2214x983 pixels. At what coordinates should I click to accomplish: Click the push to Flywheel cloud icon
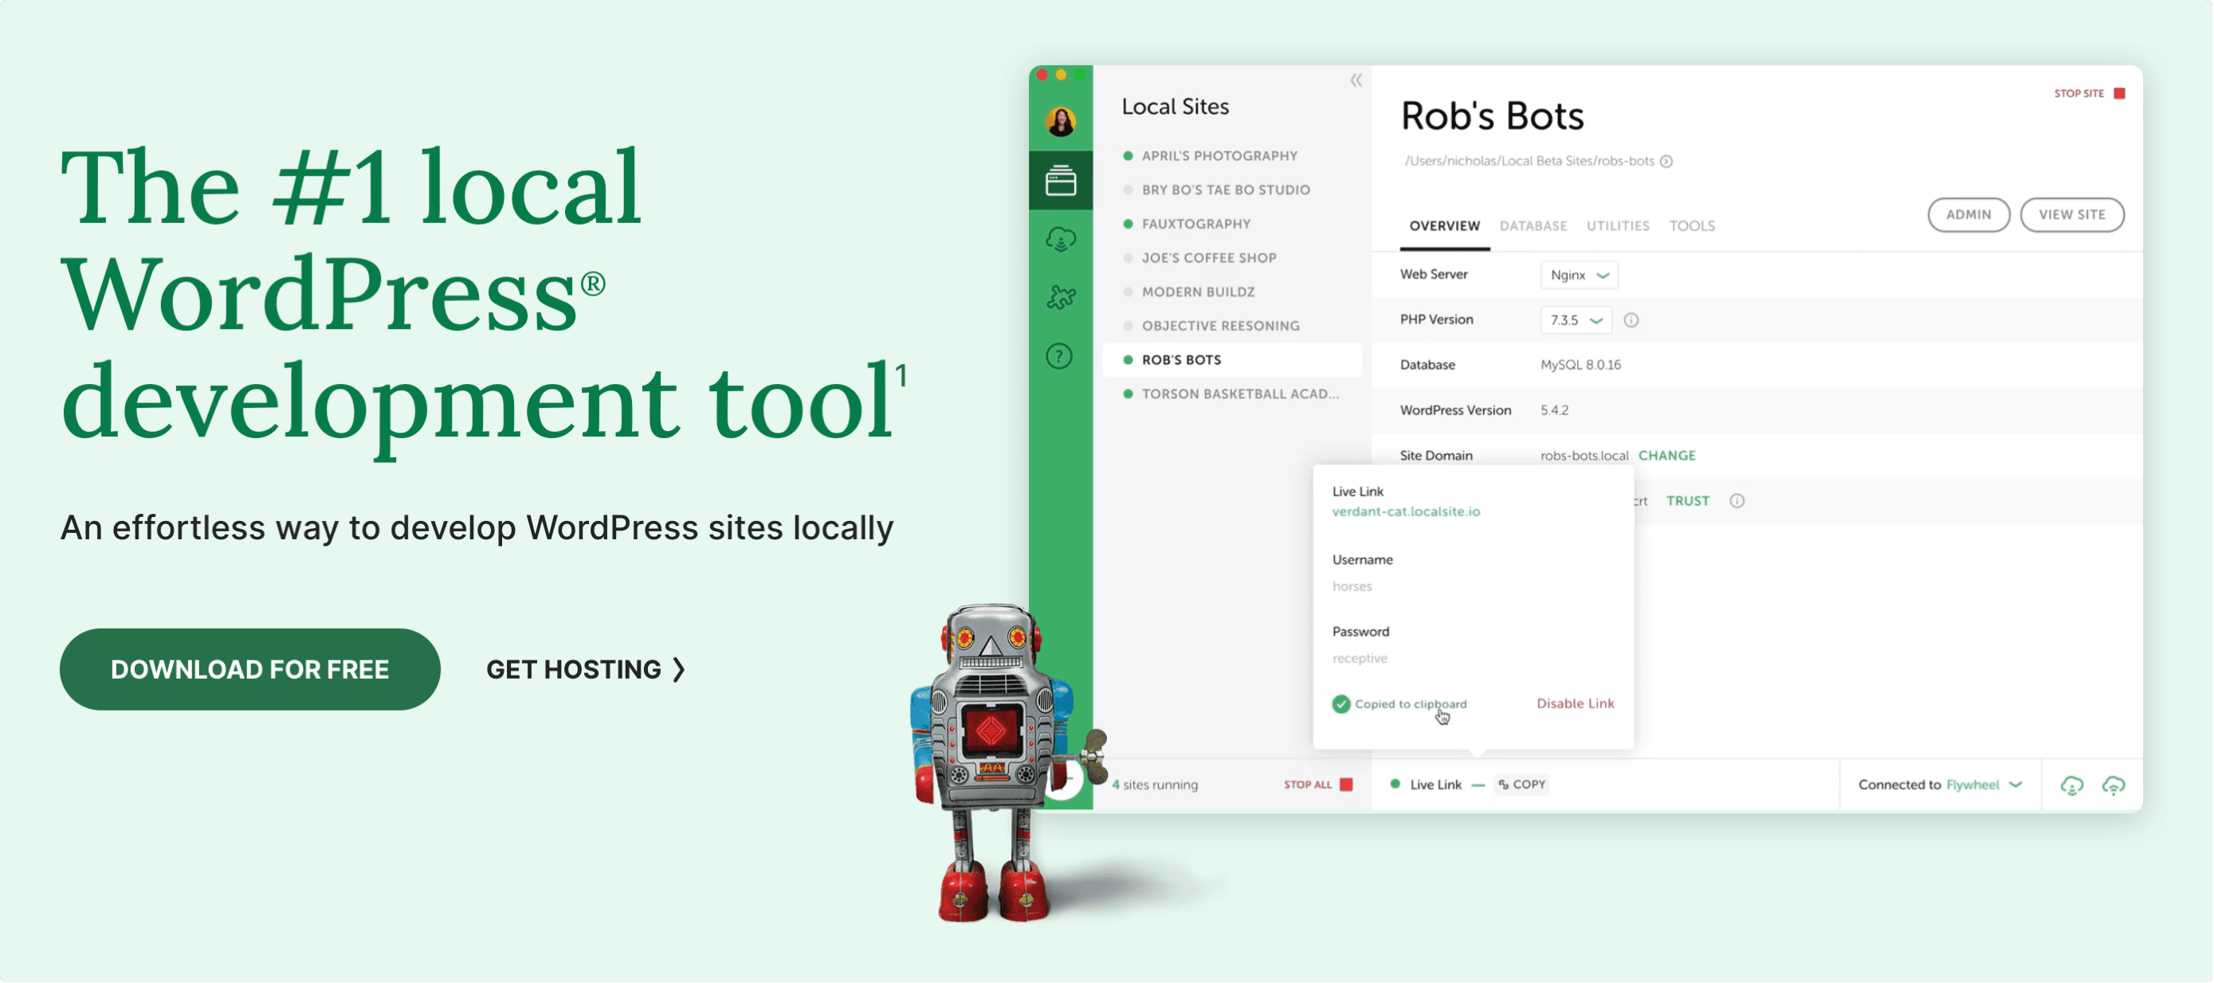tap(2114, 785)
